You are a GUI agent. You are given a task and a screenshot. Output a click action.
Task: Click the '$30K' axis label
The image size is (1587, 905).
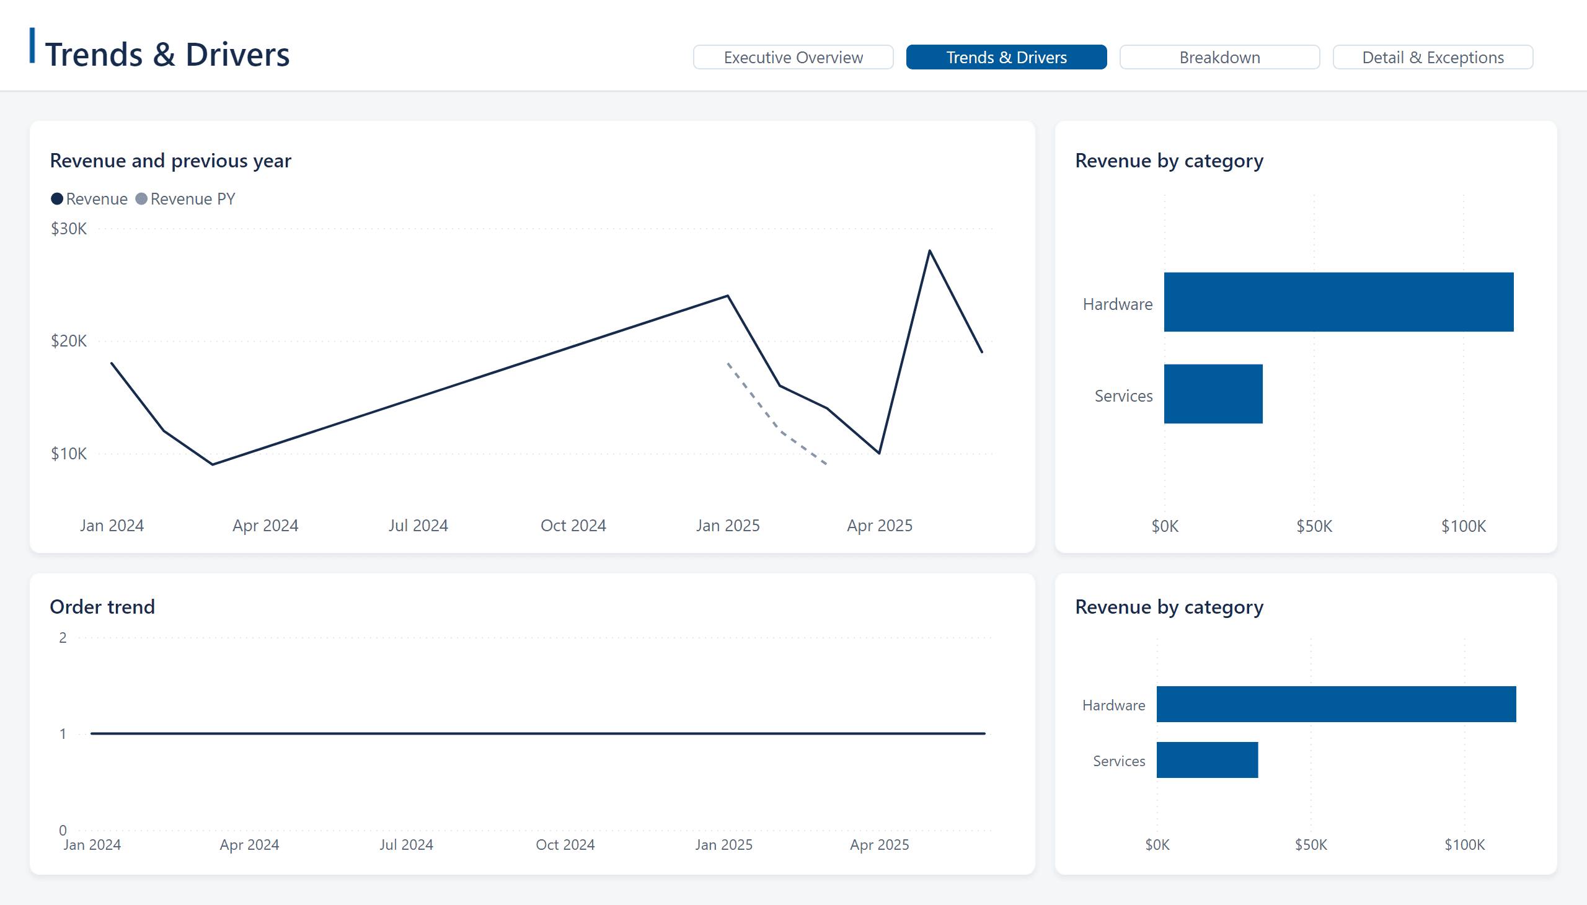[68, 229]
